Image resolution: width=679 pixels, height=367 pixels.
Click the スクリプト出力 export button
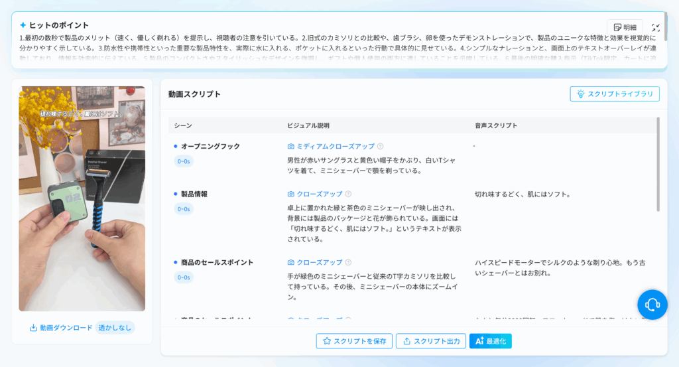431,341
